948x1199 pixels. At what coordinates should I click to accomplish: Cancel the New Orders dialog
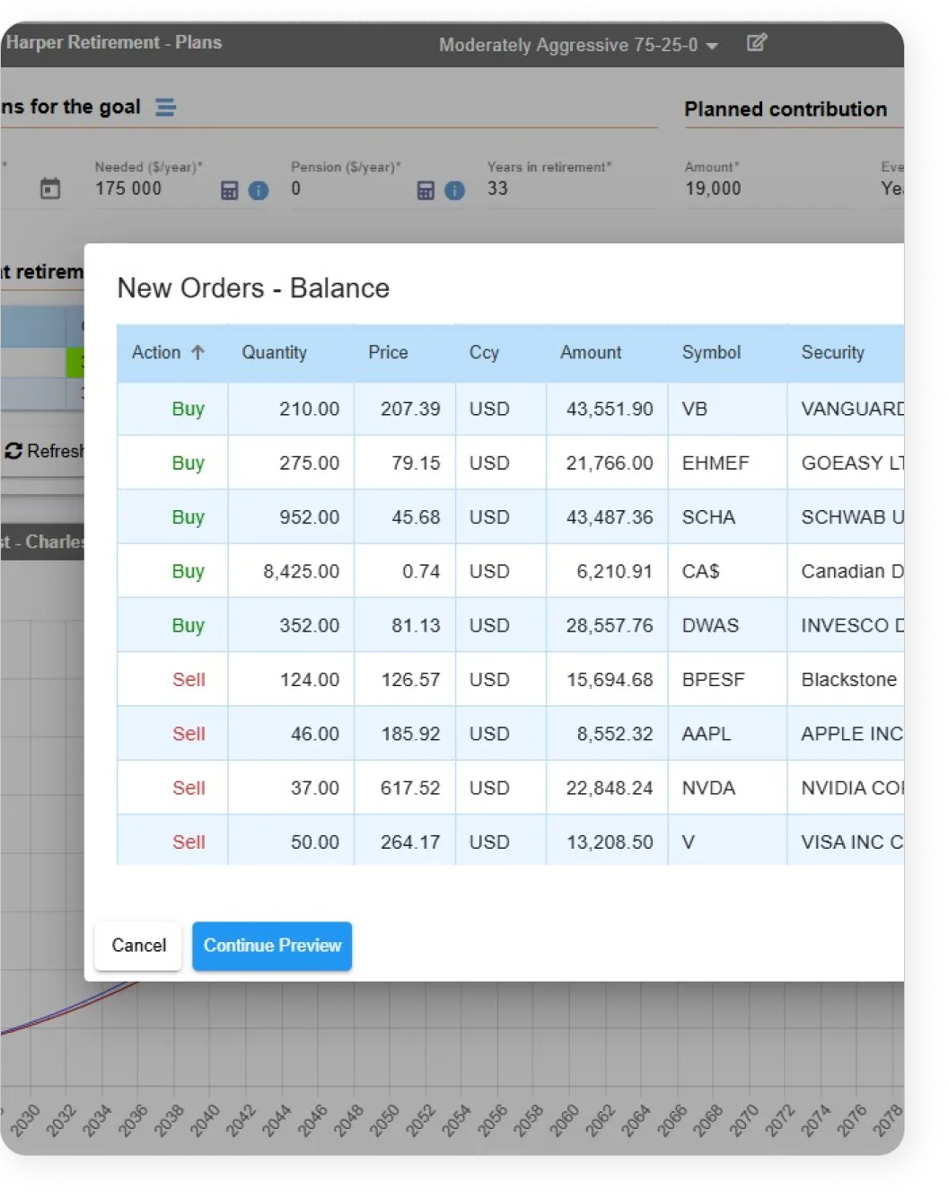[137, 946]
